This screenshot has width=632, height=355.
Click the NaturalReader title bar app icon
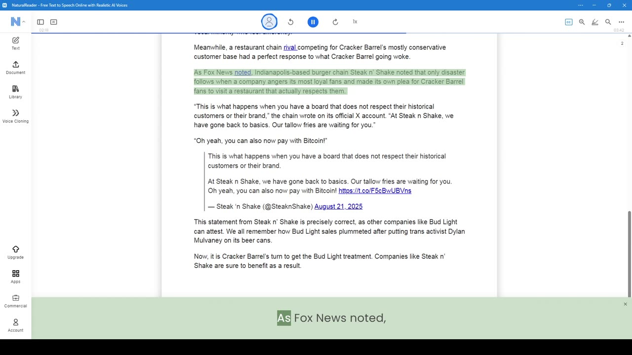click(4, 5)
